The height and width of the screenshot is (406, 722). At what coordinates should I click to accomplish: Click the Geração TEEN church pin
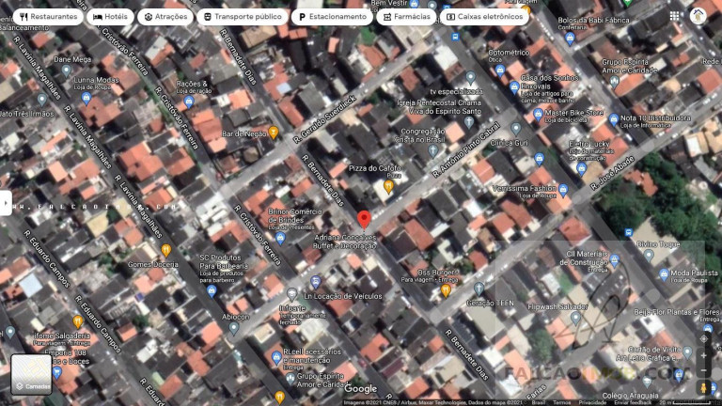pyautogui.click(x=479, y=289)
